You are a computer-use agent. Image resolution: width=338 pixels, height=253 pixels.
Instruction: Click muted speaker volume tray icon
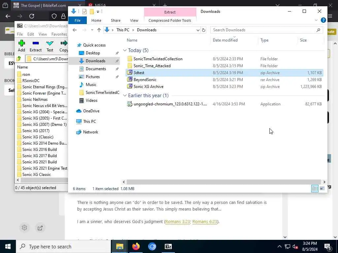pyautogui.click(x=295, y=246)
